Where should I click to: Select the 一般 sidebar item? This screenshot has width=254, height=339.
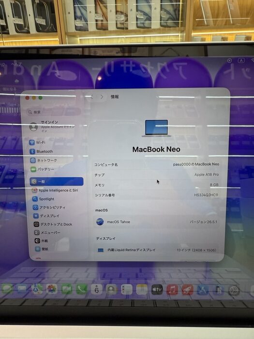coord(57,182)
